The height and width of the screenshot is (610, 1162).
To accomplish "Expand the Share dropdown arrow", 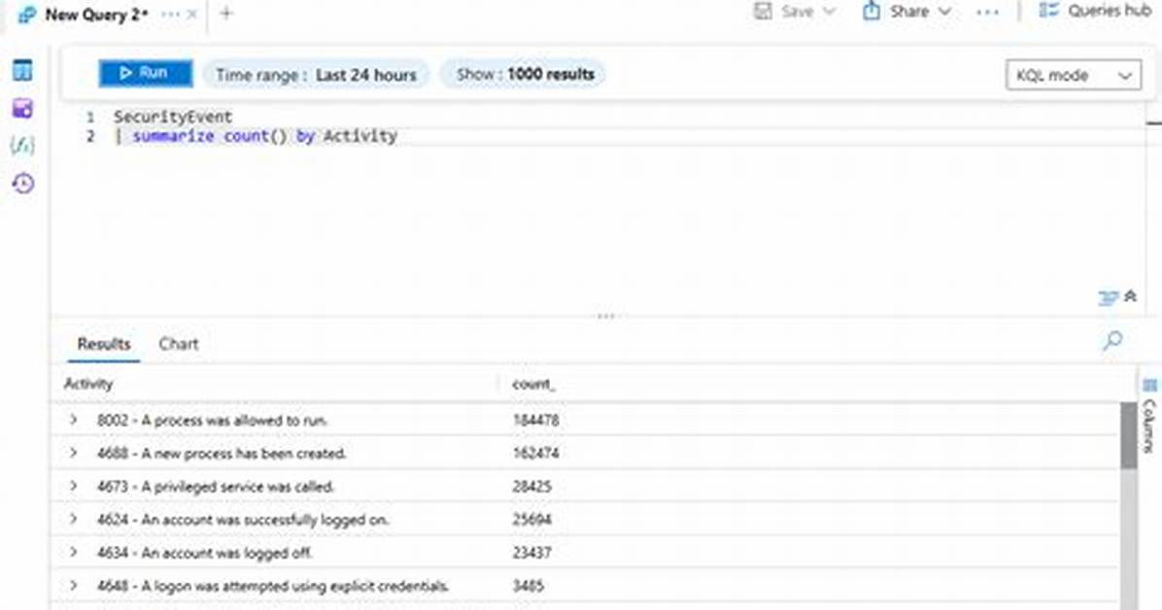I will pos(945,11).
